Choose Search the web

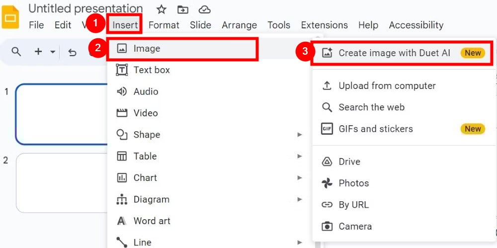404,107
